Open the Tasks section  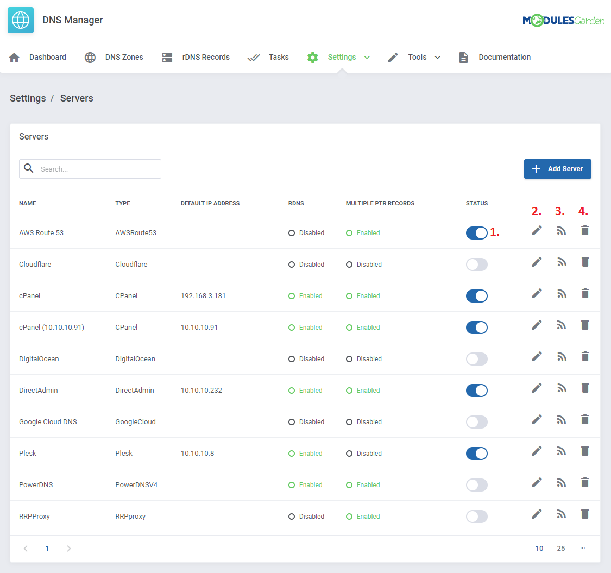coord(268,58)
